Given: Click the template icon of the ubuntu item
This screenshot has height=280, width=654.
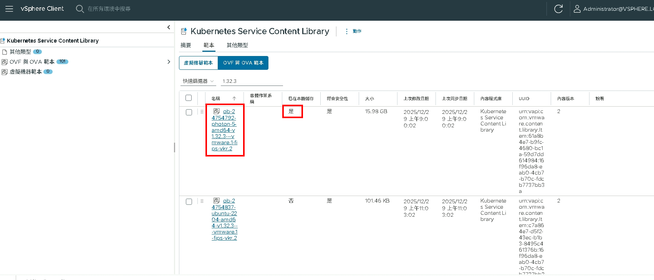Looking at the screenshot, I should click(217, 201).
